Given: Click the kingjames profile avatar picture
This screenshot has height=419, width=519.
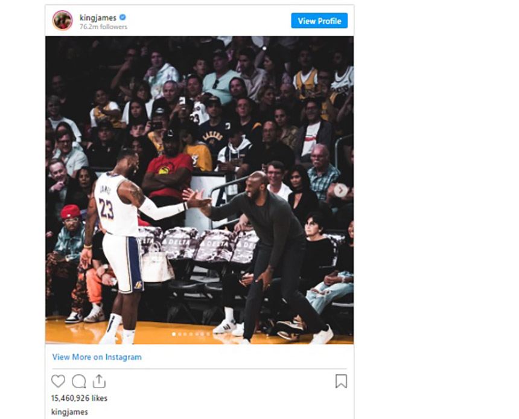Looking at the screenshot, I should pos(63,20).
